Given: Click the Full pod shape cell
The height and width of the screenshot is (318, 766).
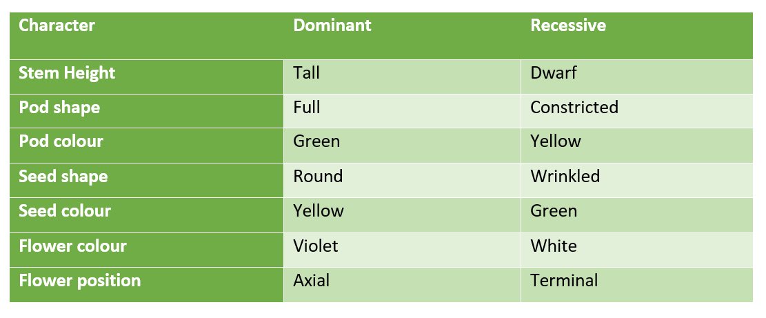Looking at the screenshot, I should [306, 108].
